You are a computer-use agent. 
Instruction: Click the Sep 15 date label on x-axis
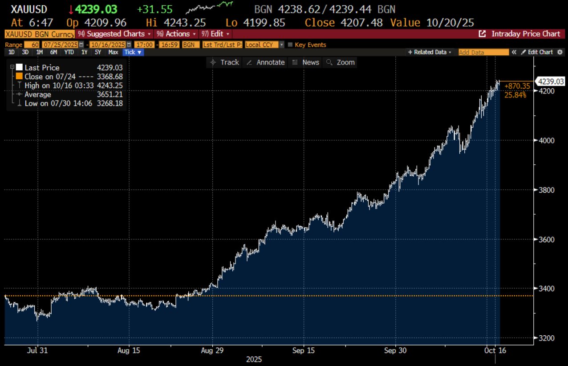(304, 350)
